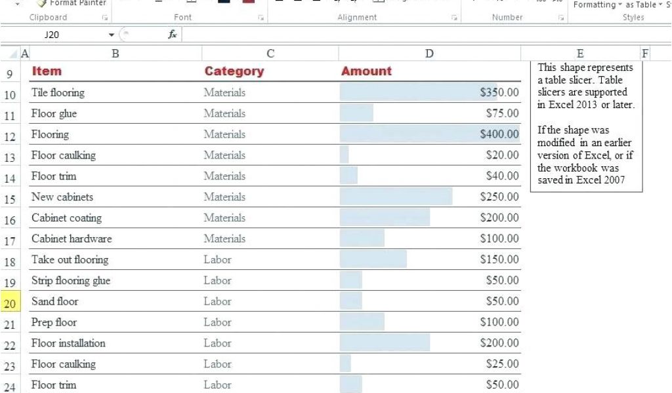
Task: Select row 12 header
Action: tap(10, 137)
